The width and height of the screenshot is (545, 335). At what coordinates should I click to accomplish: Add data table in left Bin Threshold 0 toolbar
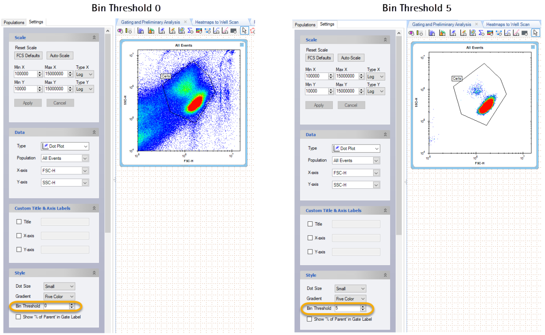234,31
